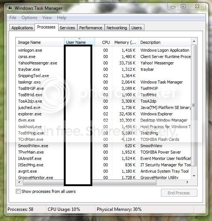Open the Options menu
212x221 pixels.
coord(29,18)
